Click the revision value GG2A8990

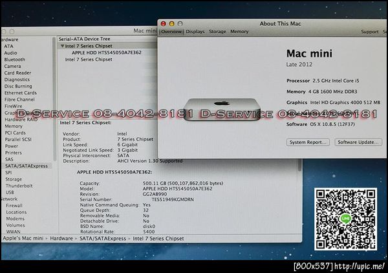coord(155,194)
